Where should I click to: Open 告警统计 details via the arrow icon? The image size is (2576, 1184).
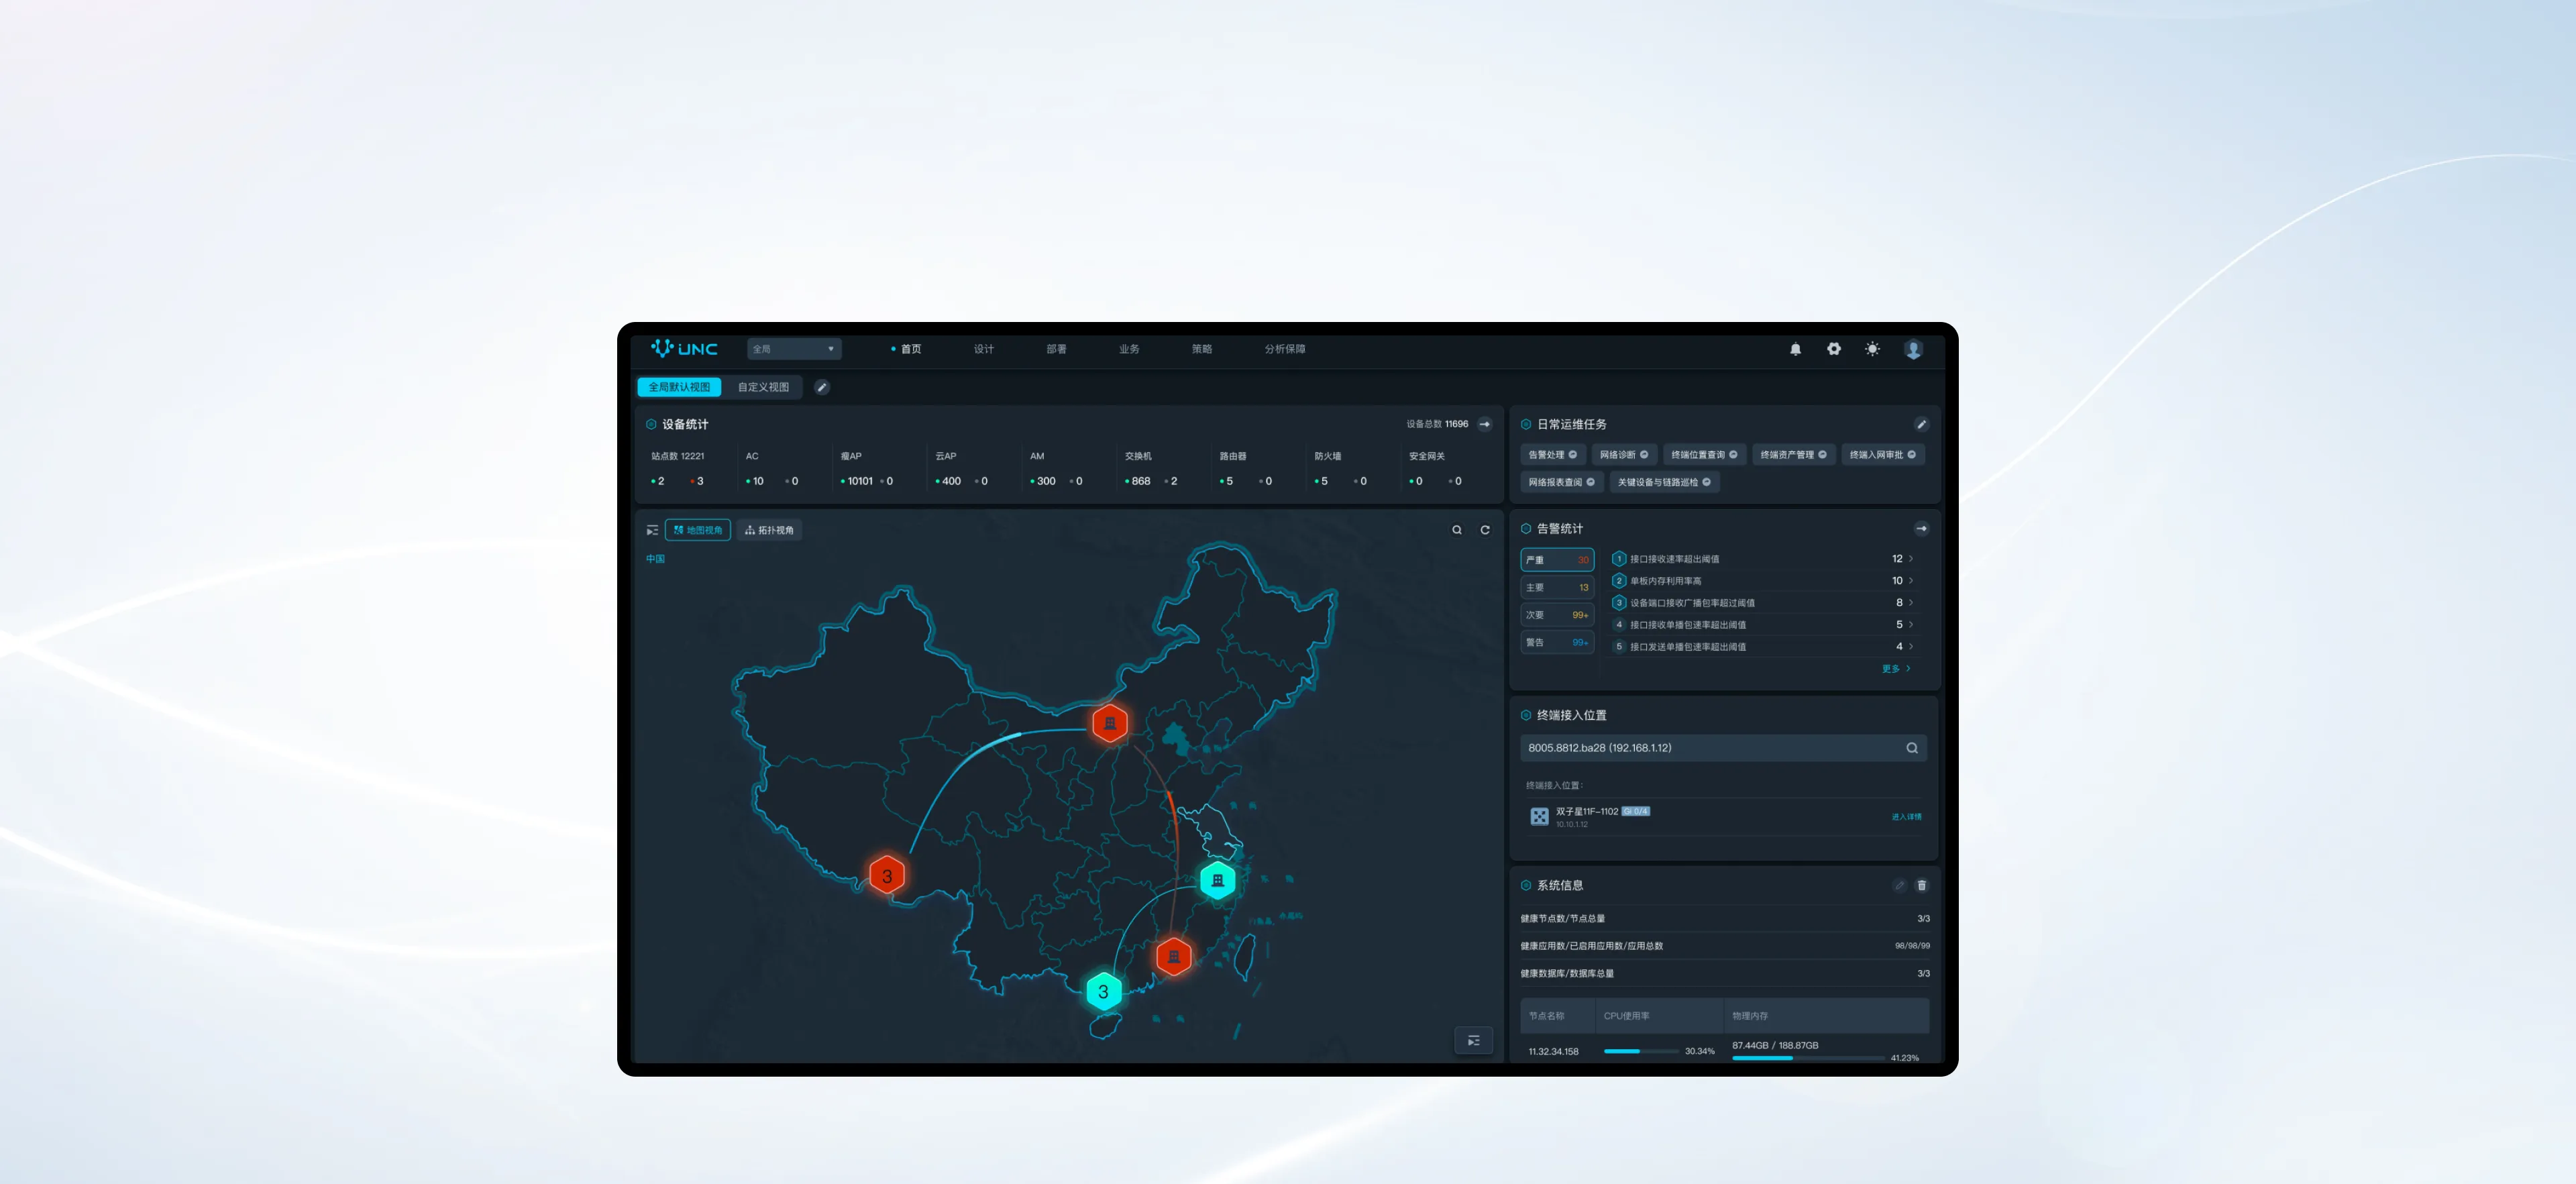pyautogui.click(x=1921, y=528)
